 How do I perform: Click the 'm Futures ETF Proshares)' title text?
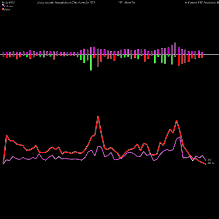[200, 3]
